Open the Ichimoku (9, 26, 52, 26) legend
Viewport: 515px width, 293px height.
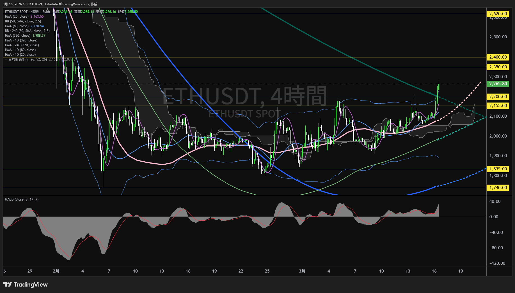[26, 59]
